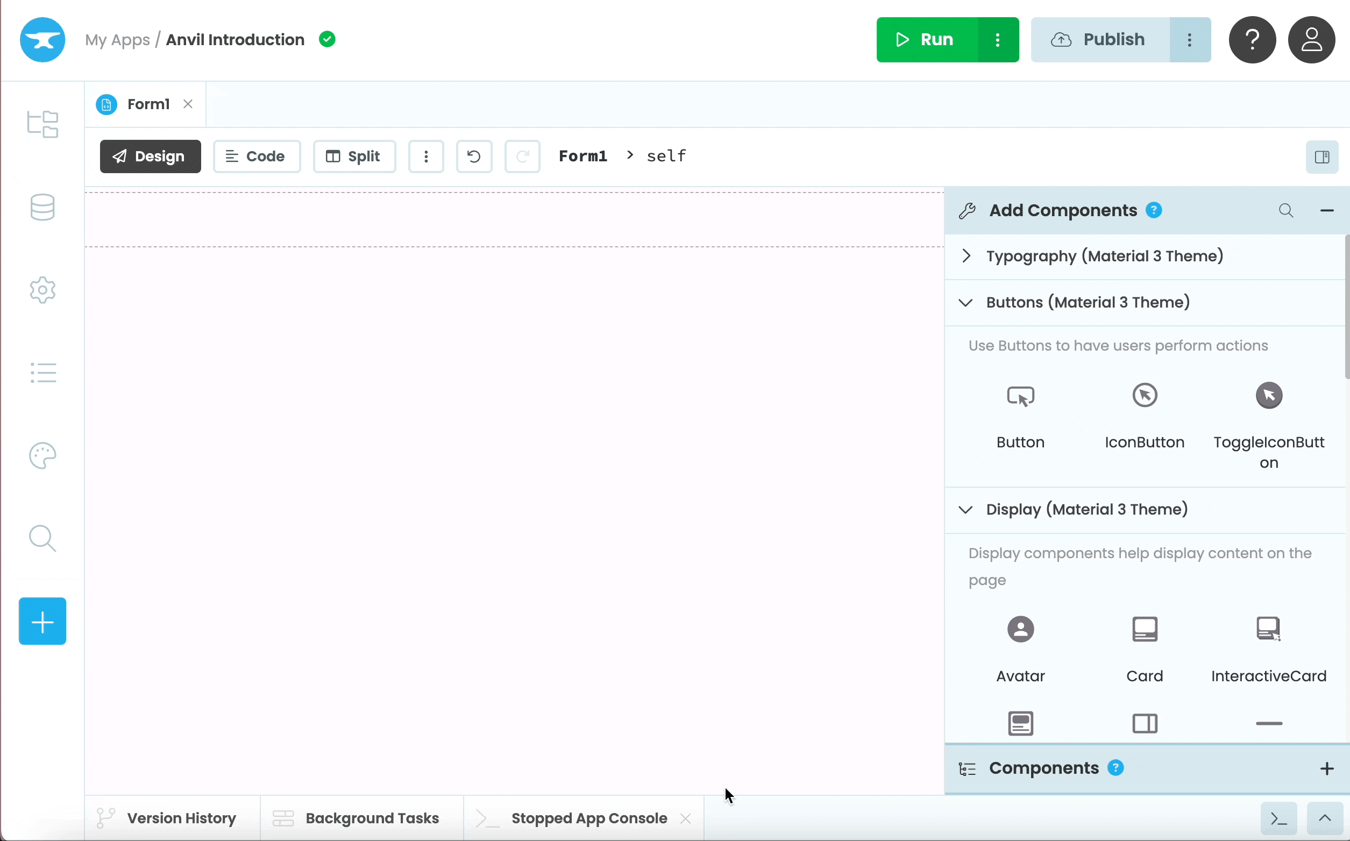Select the InteractiveCard component
This screenshot has width=1350, height=841.
[x=1269, y=650]
